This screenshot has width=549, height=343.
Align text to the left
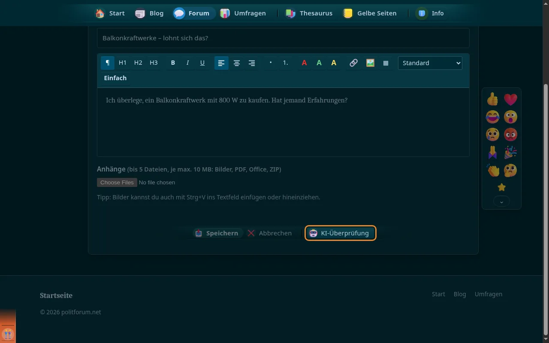221,63
